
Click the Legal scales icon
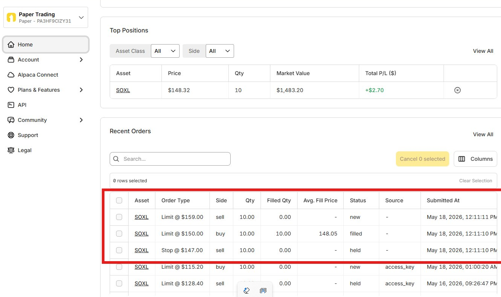click(x=11, y=150)
